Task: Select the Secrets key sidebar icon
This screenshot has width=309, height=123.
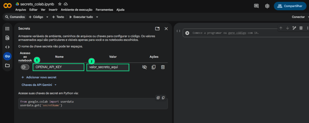Action: pos(7,57)
